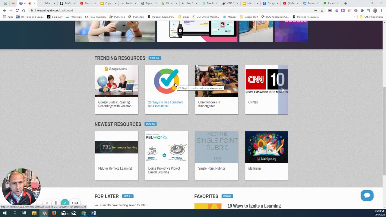
Task: Open Microsoft Word from taskbar
Action: coord(93,213)
